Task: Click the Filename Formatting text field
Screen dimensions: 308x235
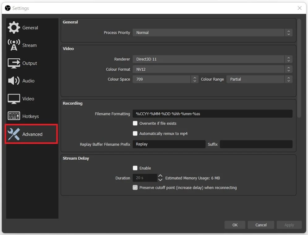Action: [x=212, y=114]
